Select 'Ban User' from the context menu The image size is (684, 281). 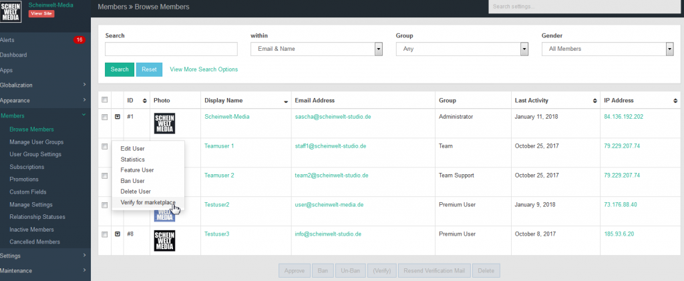[132, 181]
